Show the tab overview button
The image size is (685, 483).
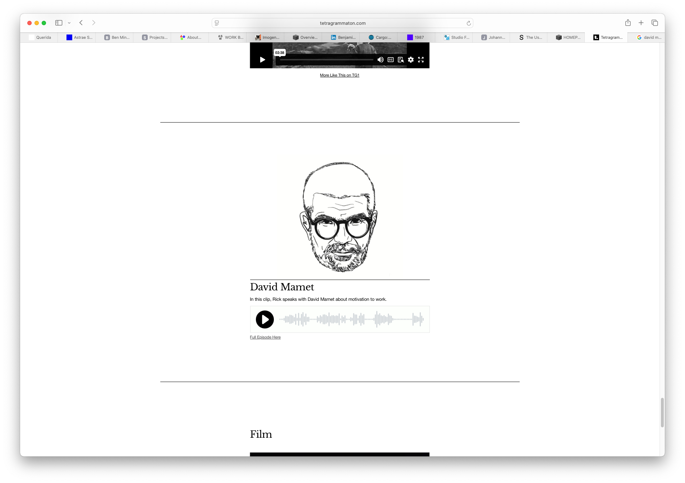coord(654,23)
